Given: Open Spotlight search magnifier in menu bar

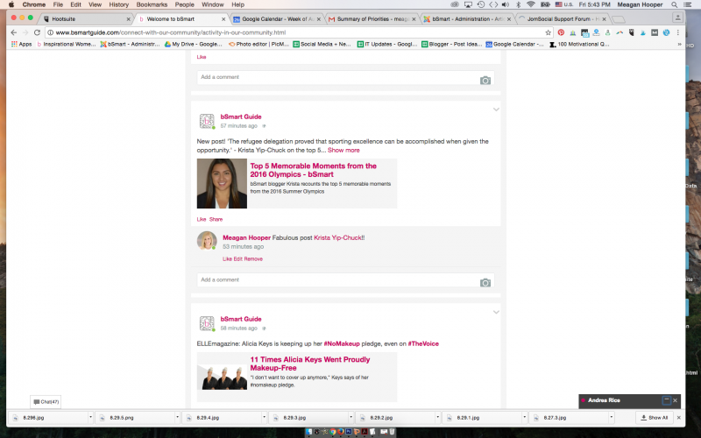Looking at the screenshot, I should coord(674,4).
